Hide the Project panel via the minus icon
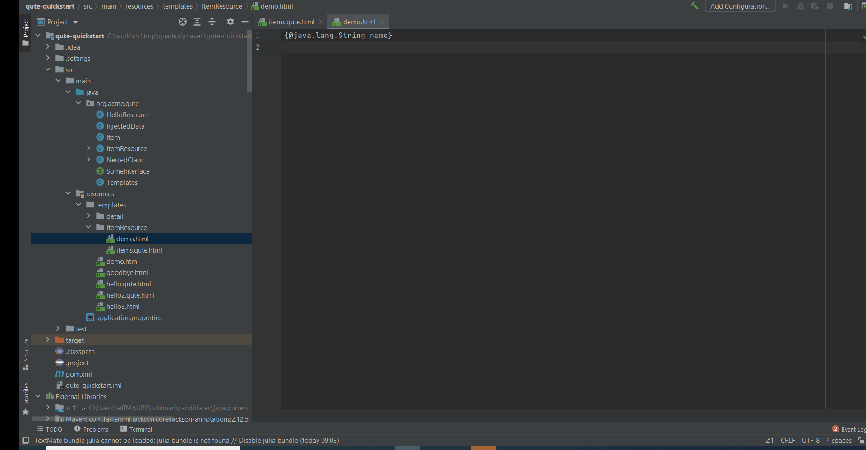Image resolution: width=866 pixels, height=450 pixels. coord(245,21)
